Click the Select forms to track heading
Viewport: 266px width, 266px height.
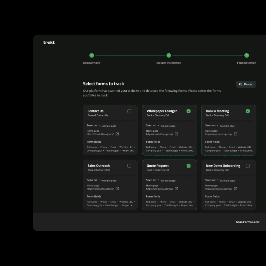[103, 84]
